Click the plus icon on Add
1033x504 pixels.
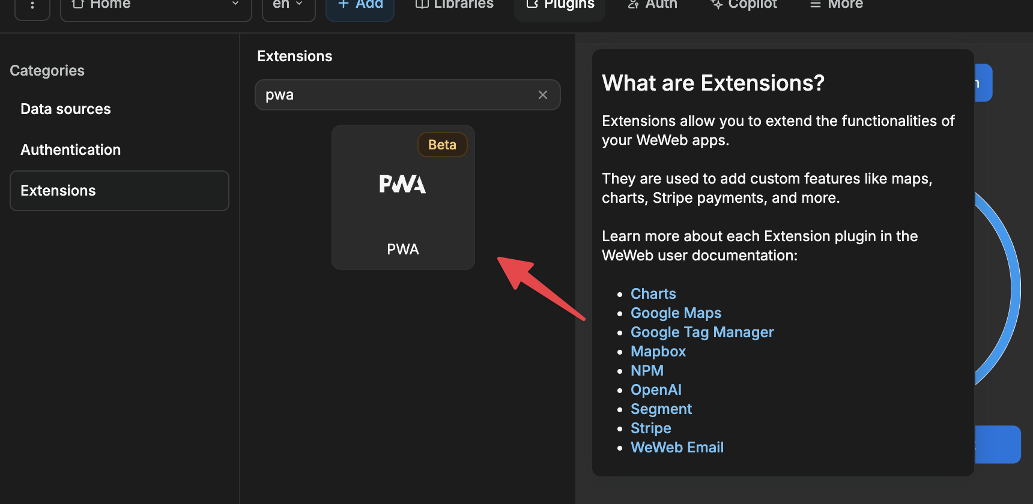click(344, 4)
